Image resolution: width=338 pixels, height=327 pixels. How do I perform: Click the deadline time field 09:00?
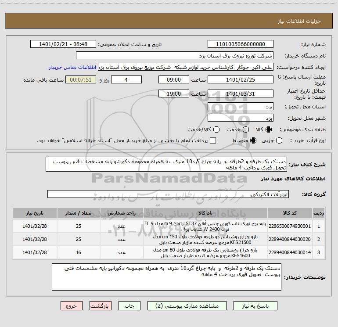point(174,79)
